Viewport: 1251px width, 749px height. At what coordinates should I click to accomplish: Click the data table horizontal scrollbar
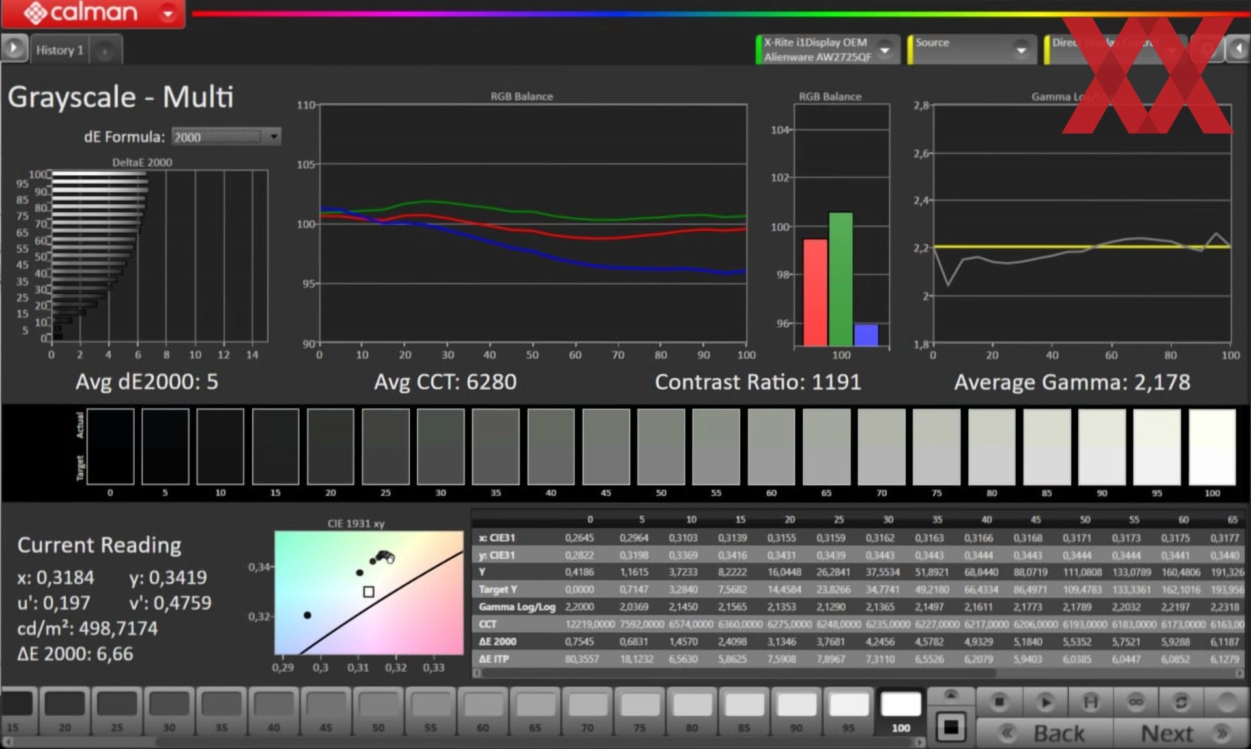[x=859, y=673]
